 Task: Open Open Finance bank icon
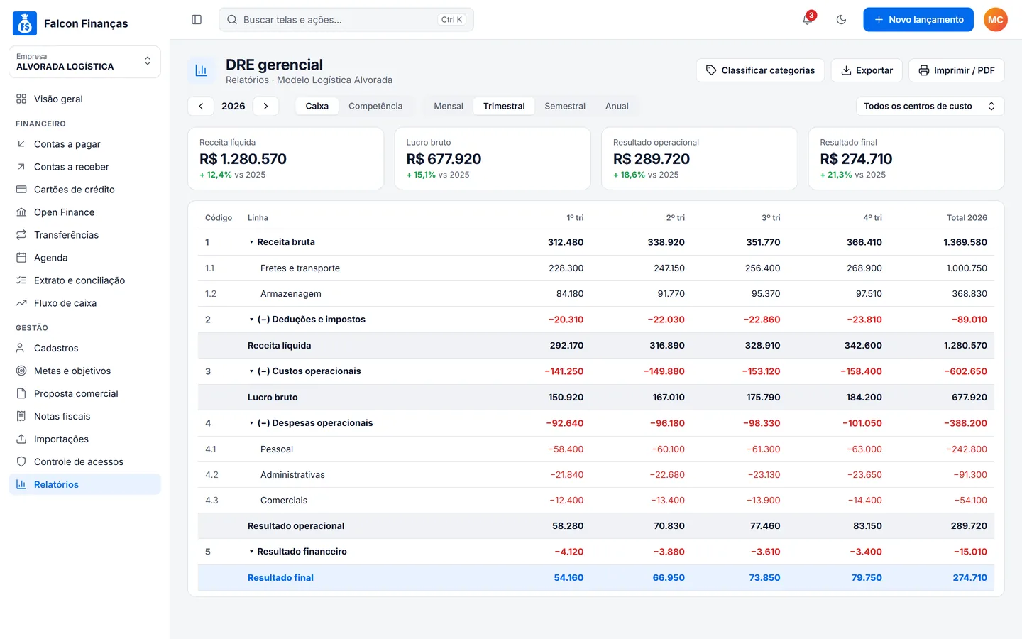tap(21, 212)
